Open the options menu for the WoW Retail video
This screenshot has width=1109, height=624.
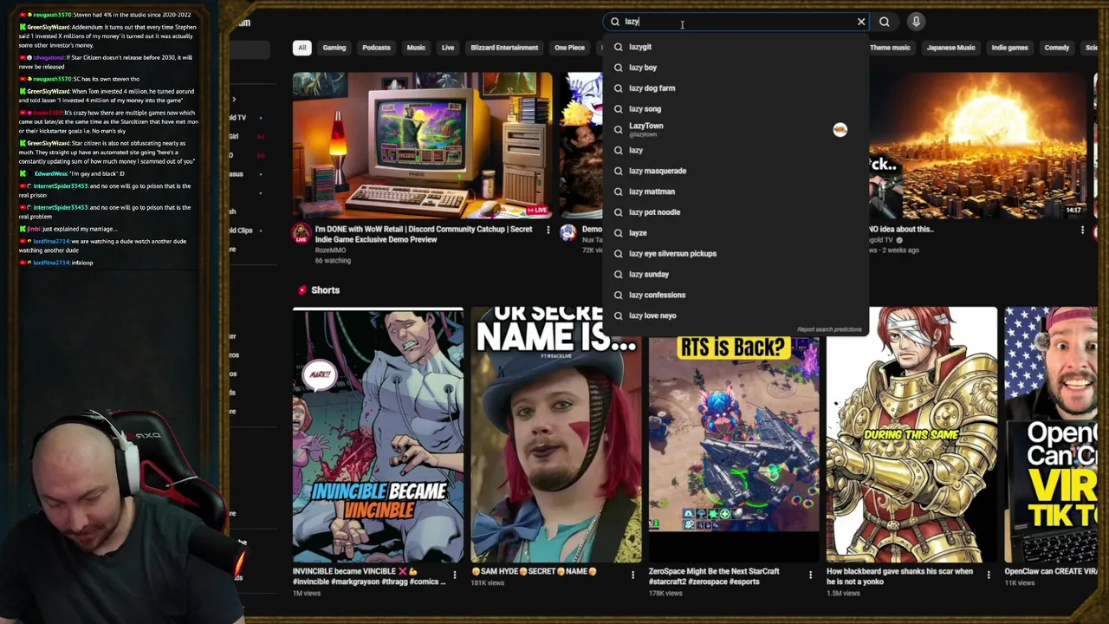[x=548, y=230]
